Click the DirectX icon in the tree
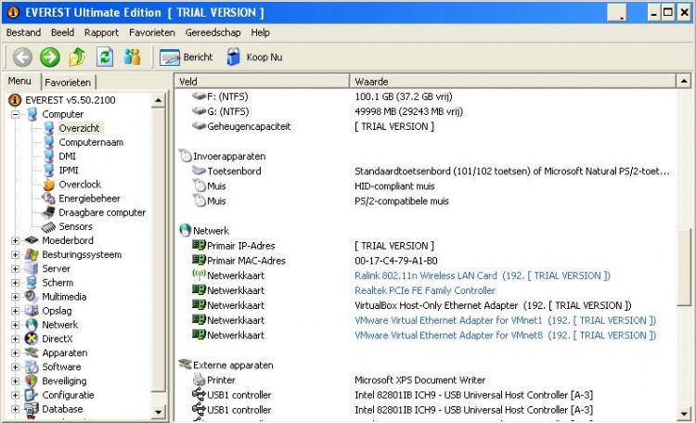The width and height of the screenshot is (696, 423). click(x=32, y=339)
